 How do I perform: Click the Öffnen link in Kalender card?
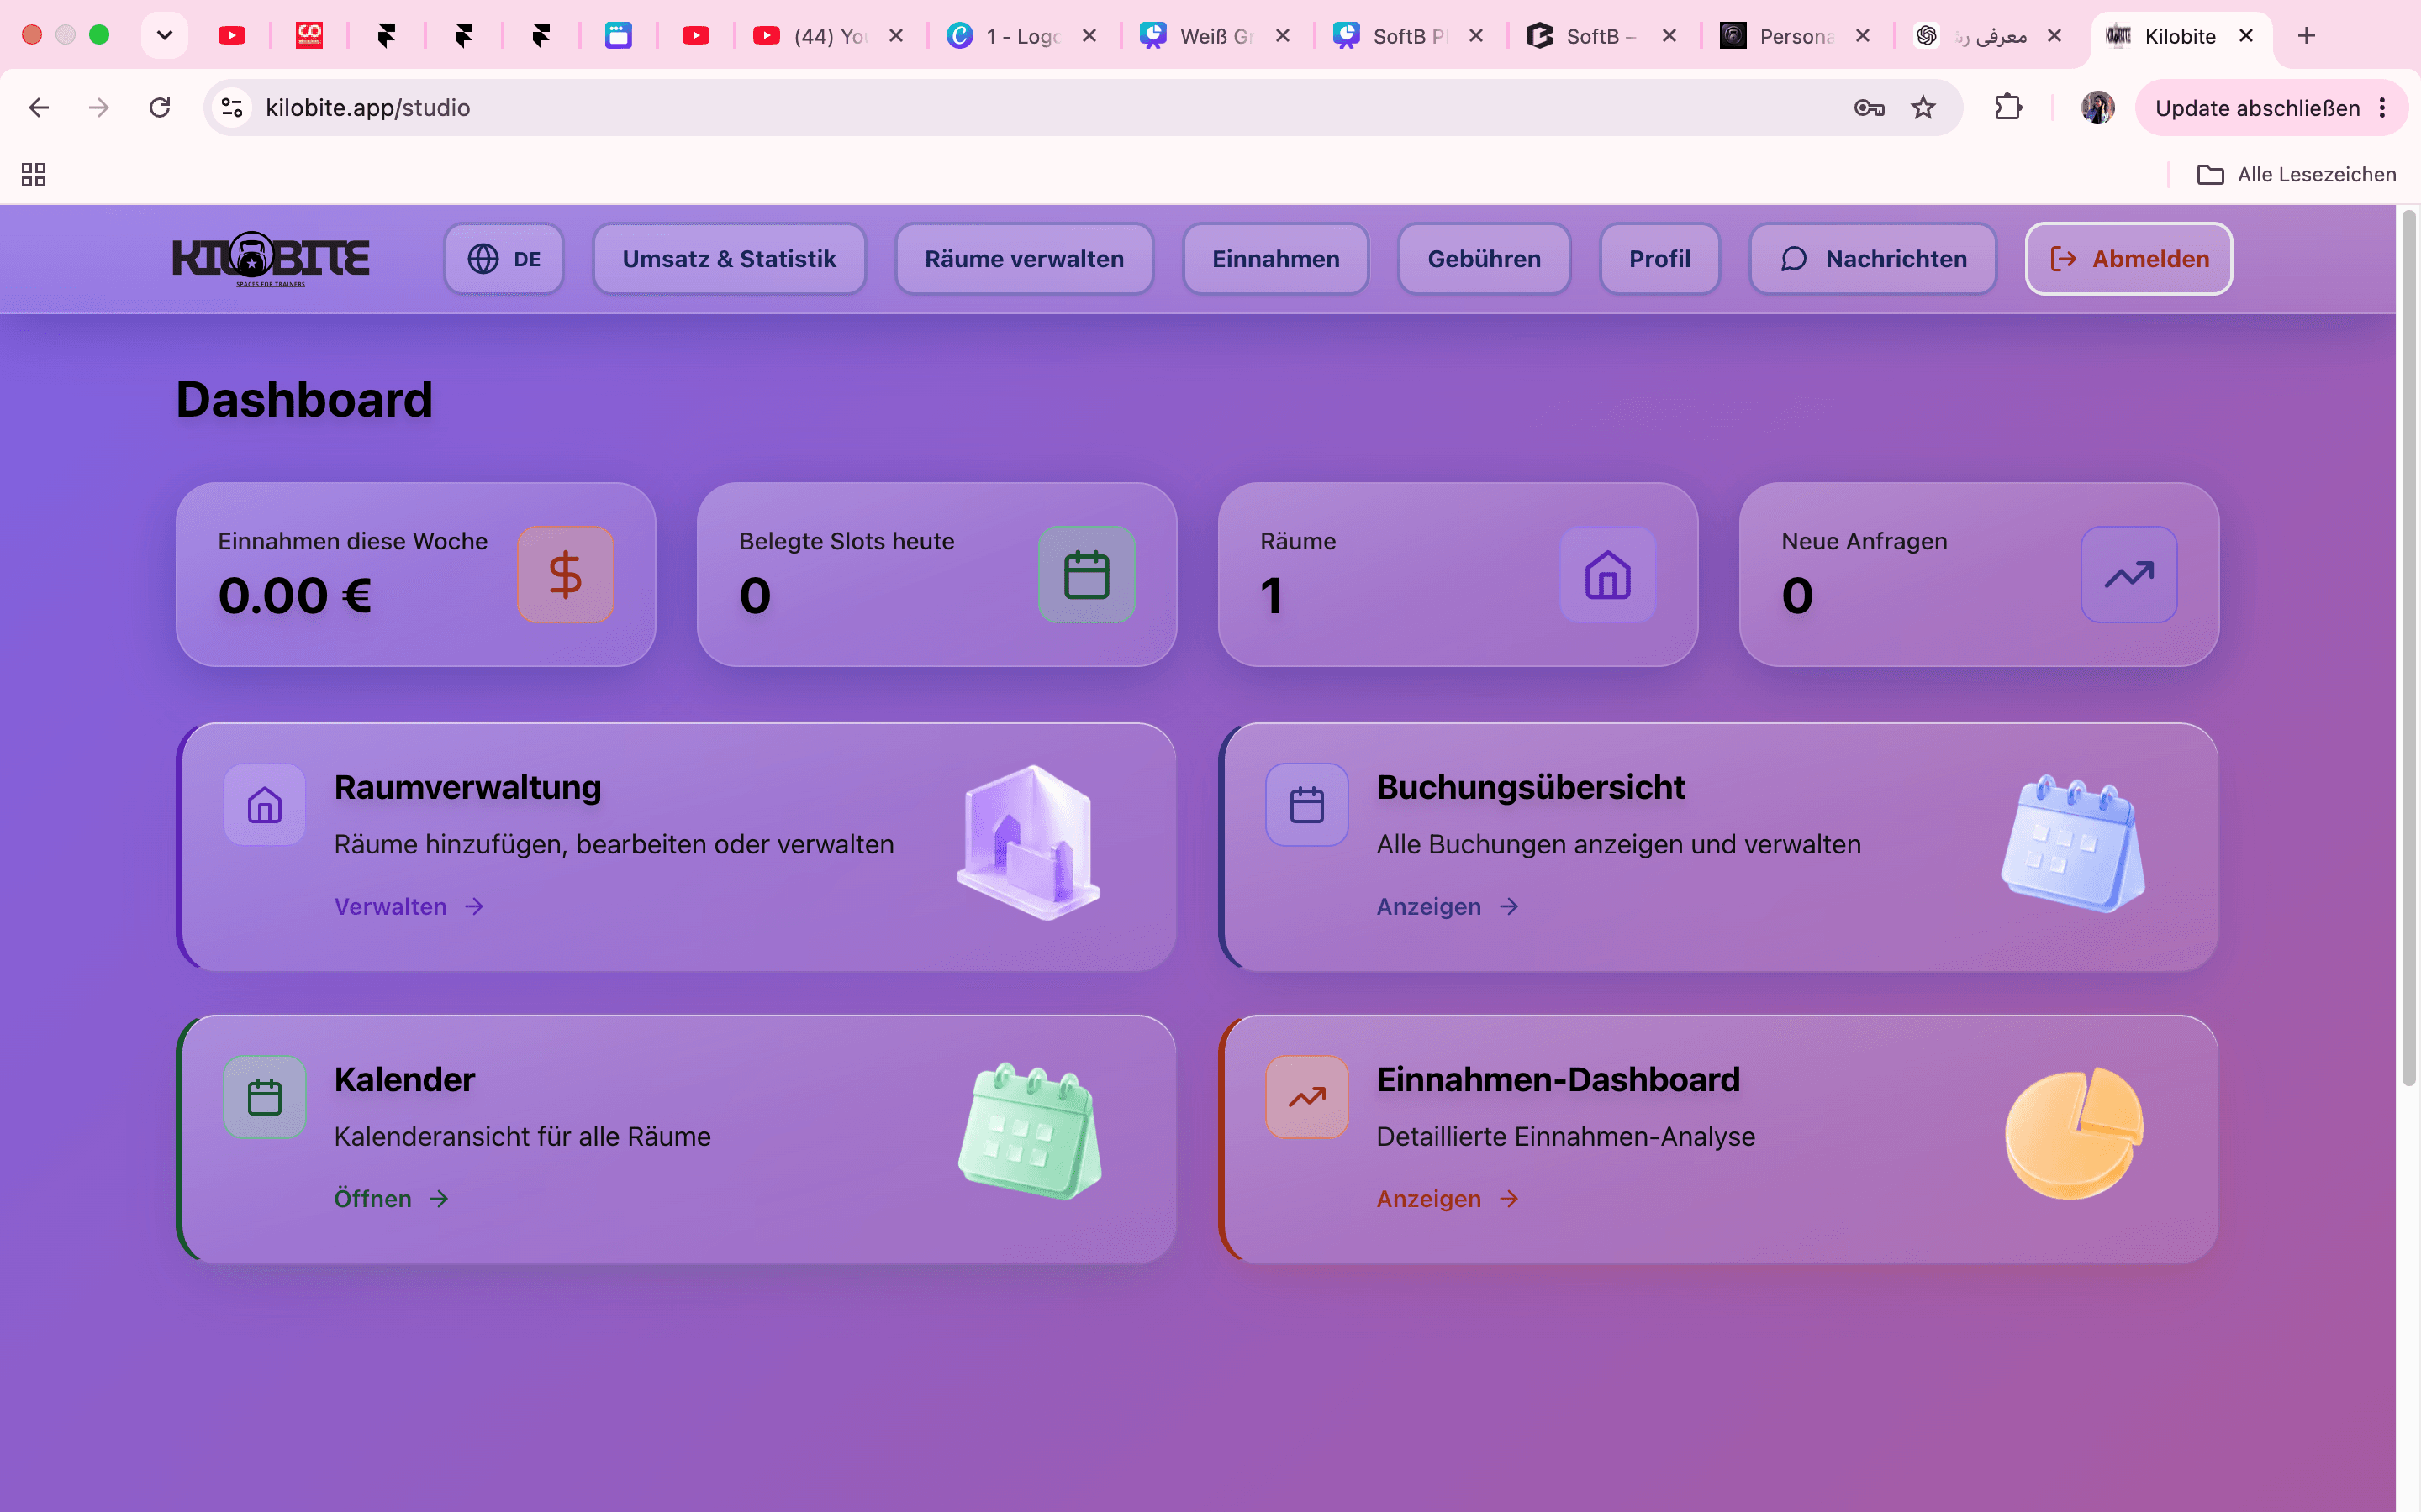pyautogui.click(x=391, y=1198)
